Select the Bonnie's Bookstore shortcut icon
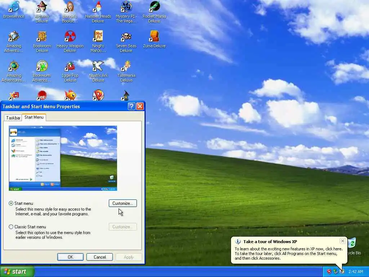This screenshot has width=369, height=277. (x=70, y=12)
